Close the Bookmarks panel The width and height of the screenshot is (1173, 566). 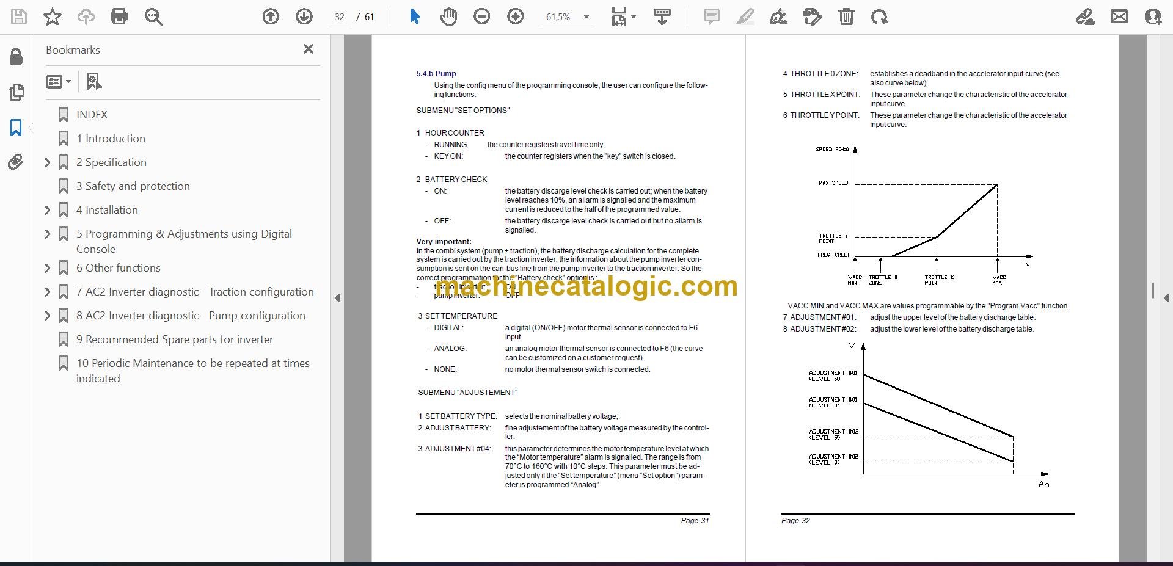(x=309, y=49)
